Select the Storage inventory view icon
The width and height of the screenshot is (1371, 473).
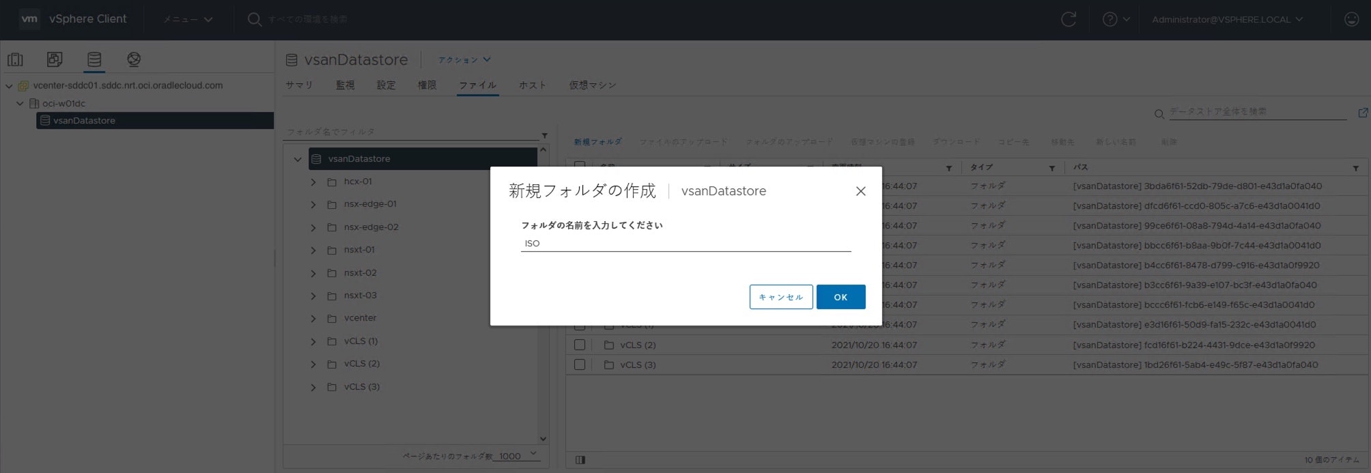(x=94, y=59)
